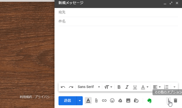Insert a photo into the message
The image size is (182, 108).
coord(128,100)
